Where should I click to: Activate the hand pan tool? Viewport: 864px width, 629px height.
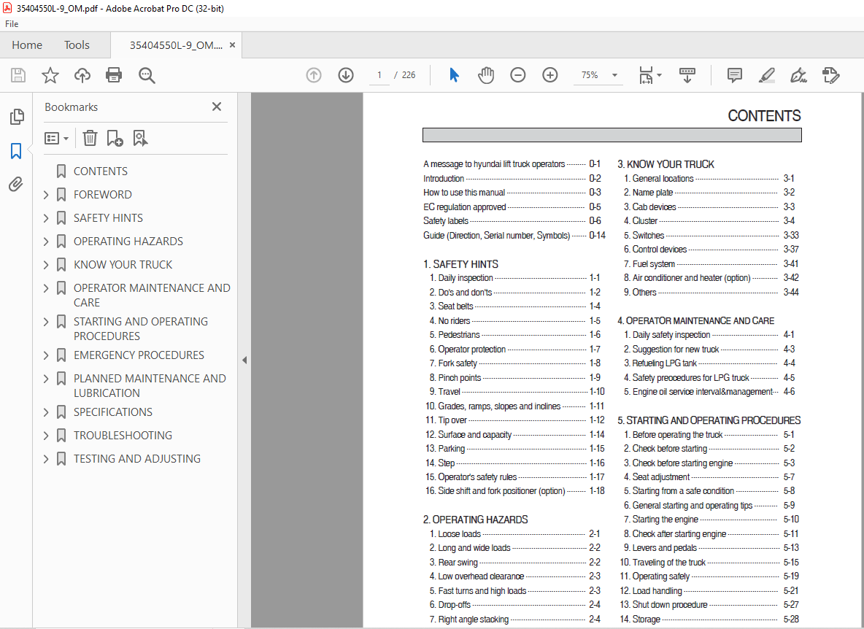tap(486, 75)
